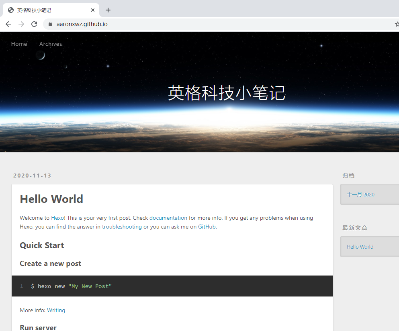
Task: View site info via the lock icon
Action: pyautogui.click(x=50, y=24)
